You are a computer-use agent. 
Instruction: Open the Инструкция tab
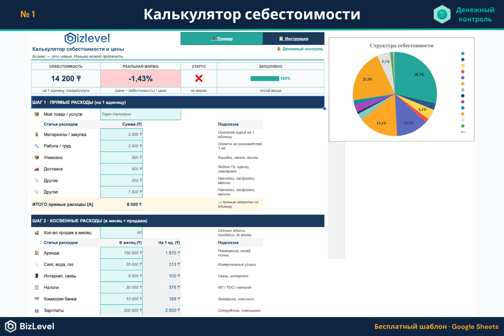[293, 38]
